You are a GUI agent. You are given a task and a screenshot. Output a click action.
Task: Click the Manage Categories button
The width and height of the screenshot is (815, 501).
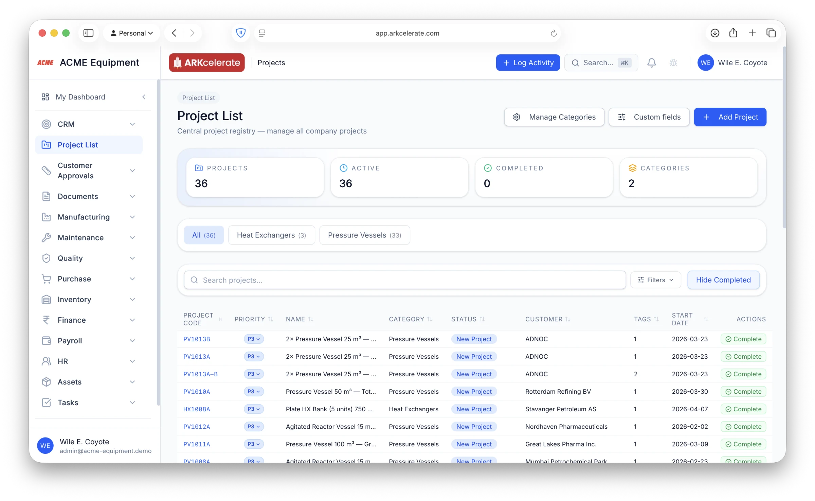pos(554,117)
